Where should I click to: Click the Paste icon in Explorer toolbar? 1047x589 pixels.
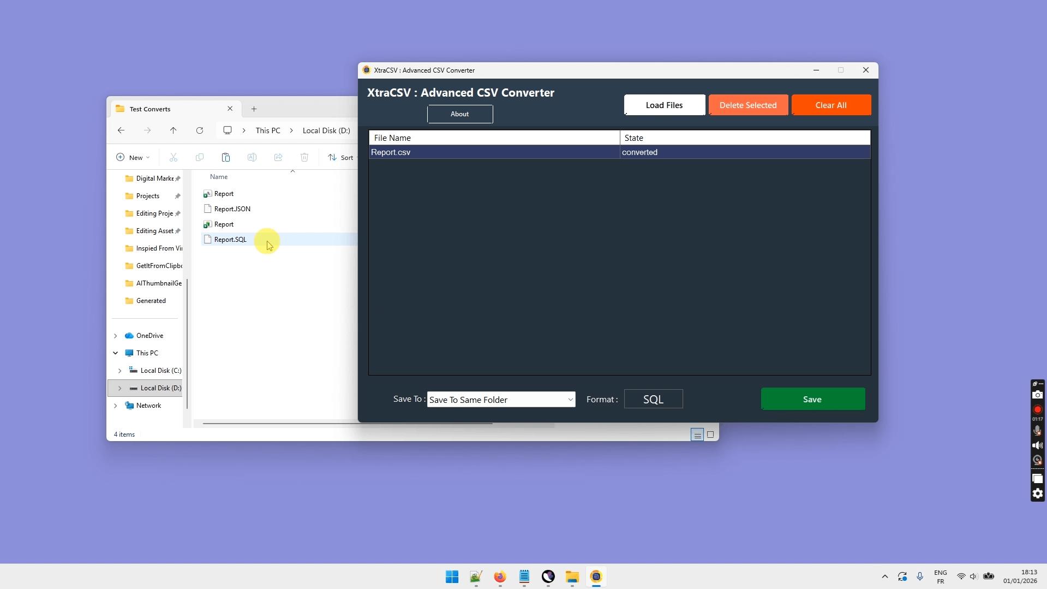226,157
